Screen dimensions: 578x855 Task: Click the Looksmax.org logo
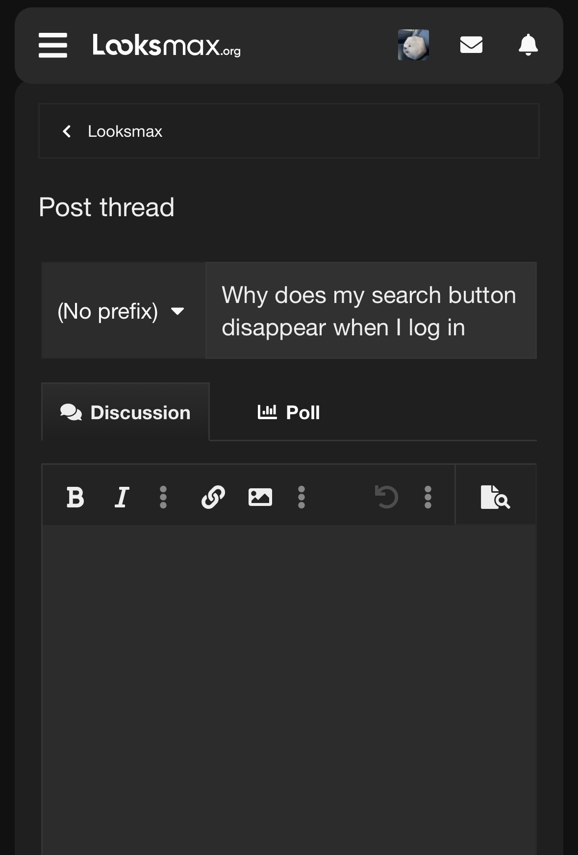pos(166,45)
